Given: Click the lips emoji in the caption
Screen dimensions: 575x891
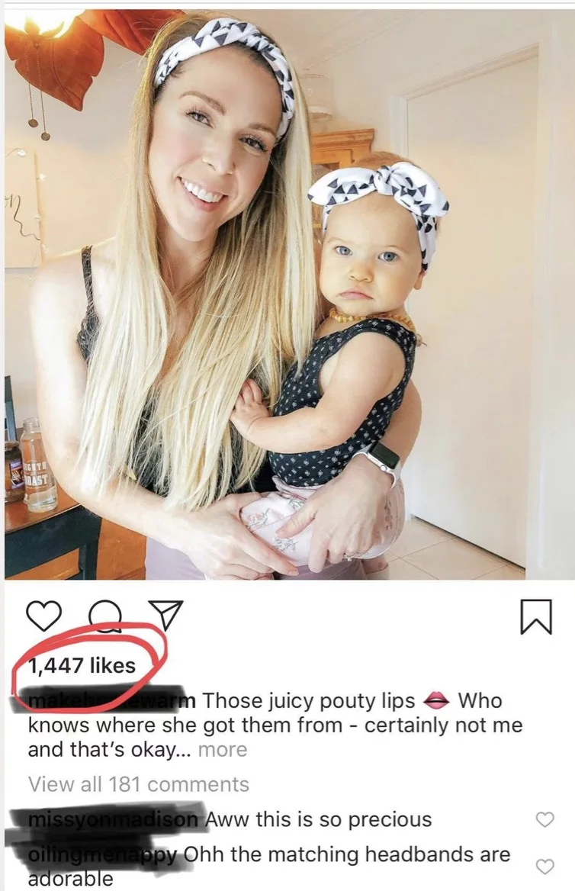Looking at the screenshot, I should pyautogui.click(x=436, y=700).
